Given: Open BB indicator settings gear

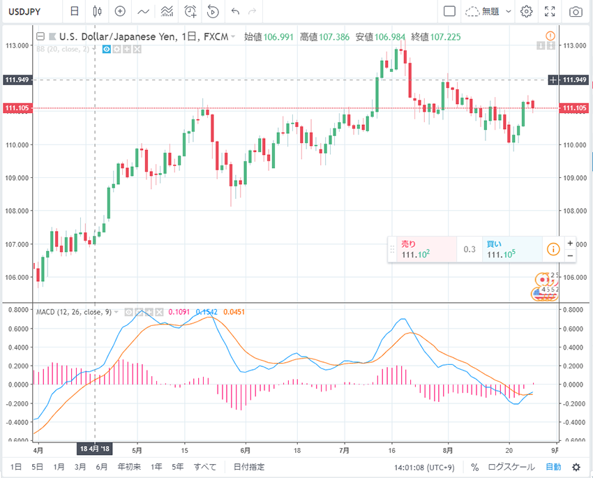Looking at the screenshot, I should [x=117, y=49].
